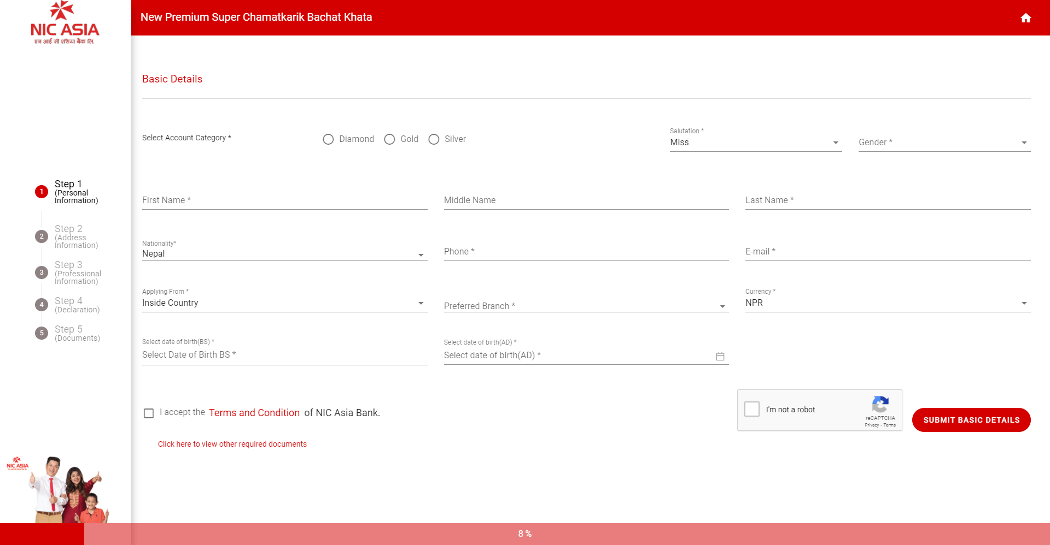Open the Salutation dropdown showing Miss
The width and height of the screenshot is (1050, 545).
click(x=755, y=142)
